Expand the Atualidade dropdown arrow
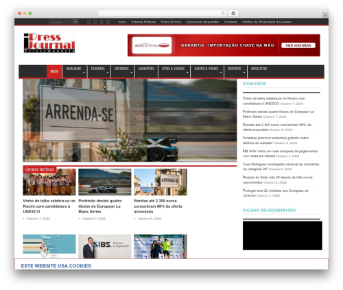Screen dimensions: 343x290 [x=84, y=73]
